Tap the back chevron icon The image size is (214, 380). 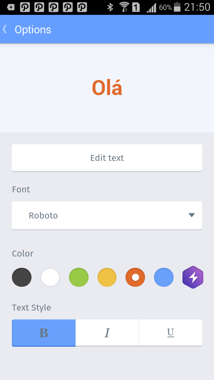[5, 29]
